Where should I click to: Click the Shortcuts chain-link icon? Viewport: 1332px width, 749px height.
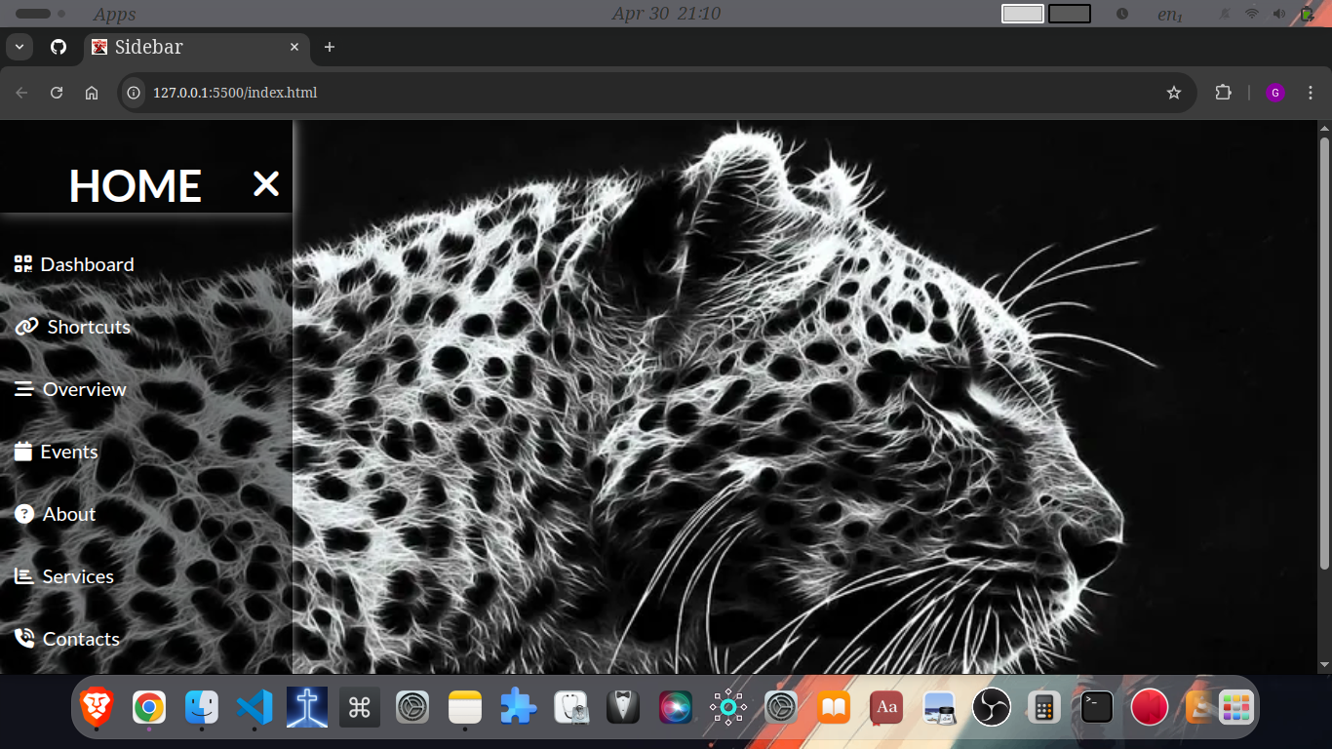point(26,327)
